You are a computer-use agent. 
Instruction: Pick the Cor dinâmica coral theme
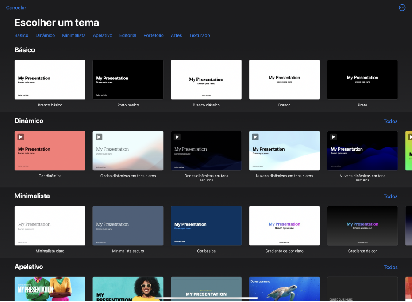50,151
